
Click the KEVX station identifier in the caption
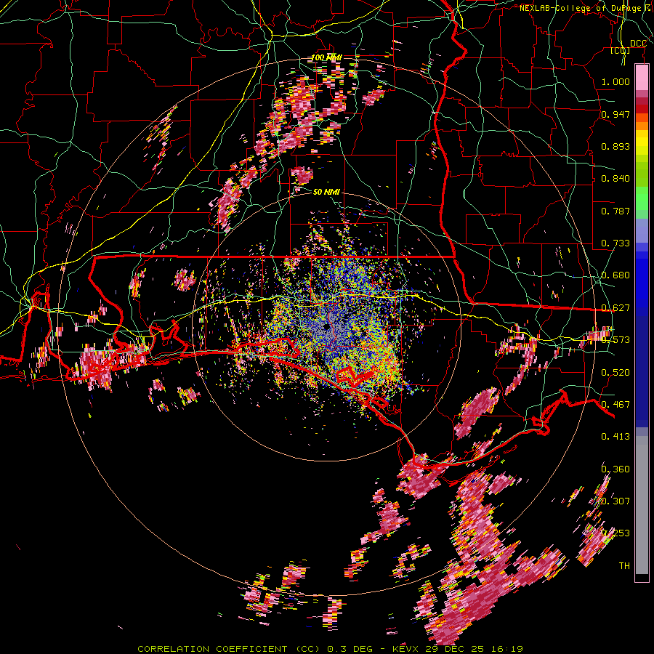(406, 649)
